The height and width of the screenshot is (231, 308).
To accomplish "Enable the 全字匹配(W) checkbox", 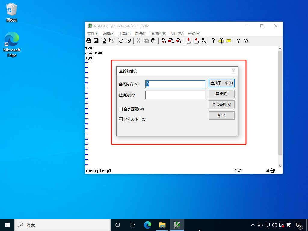I will click(x=121, y=109).
